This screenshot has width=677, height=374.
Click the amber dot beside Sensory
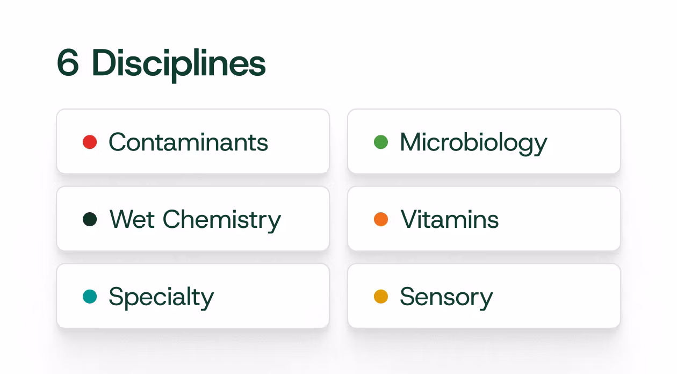tap(381, 296)
